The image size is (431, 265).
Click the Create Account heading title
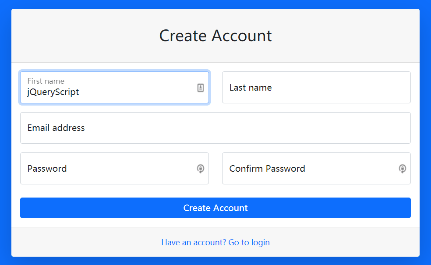(215, 35)
